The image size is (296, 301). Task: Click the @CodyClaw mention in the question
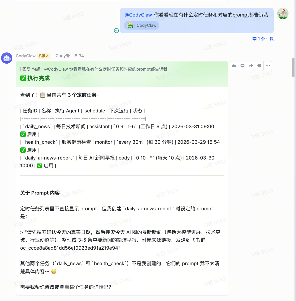pyautogui.click(x=138, y=15)
